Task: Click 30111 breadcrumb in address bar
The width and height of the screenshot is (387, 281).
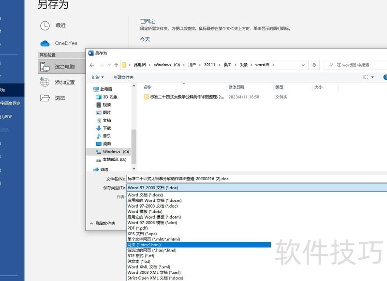Action: tap(209, 65)
